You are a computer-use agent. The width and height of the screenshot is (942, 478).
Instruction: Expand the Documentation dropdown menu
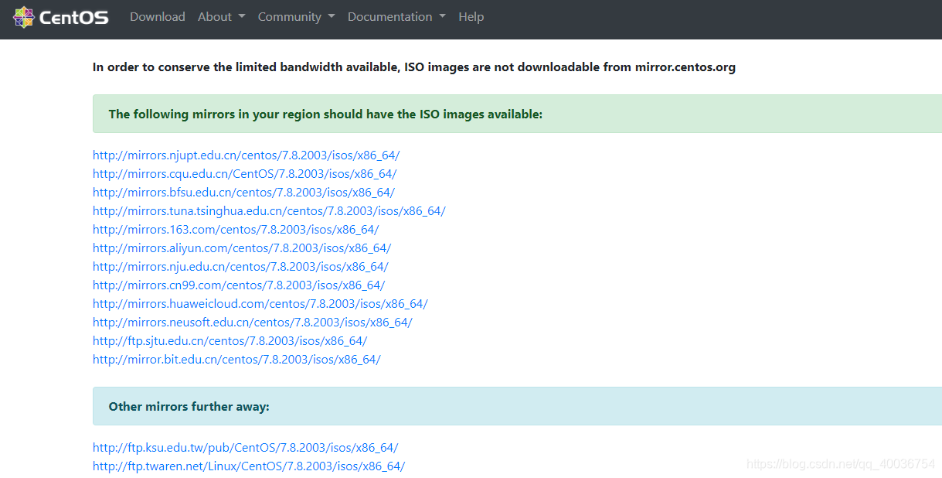[396, 17]
